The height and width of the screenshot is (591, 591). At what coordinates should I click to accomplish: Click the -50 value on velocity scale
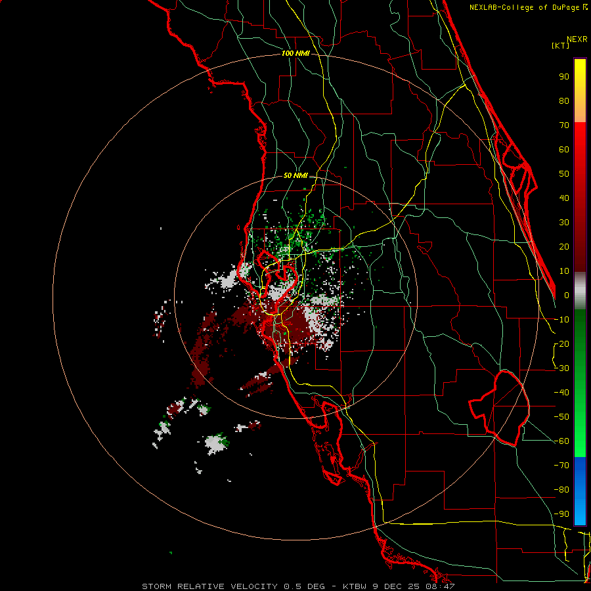coord(561,417)
